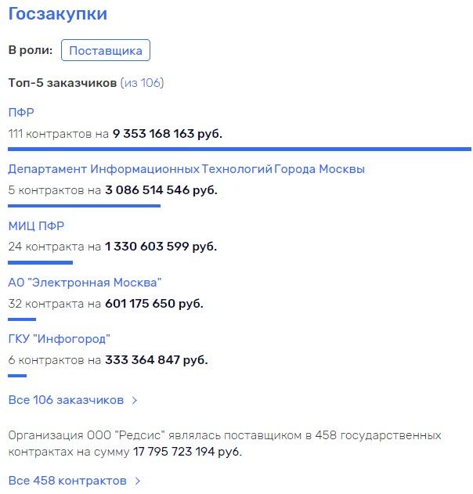Image resolution: width=473 pixels, height=494 pixels.
Task: Open ГКУ "Инфогород" customer link
Action: coord(60,339)
